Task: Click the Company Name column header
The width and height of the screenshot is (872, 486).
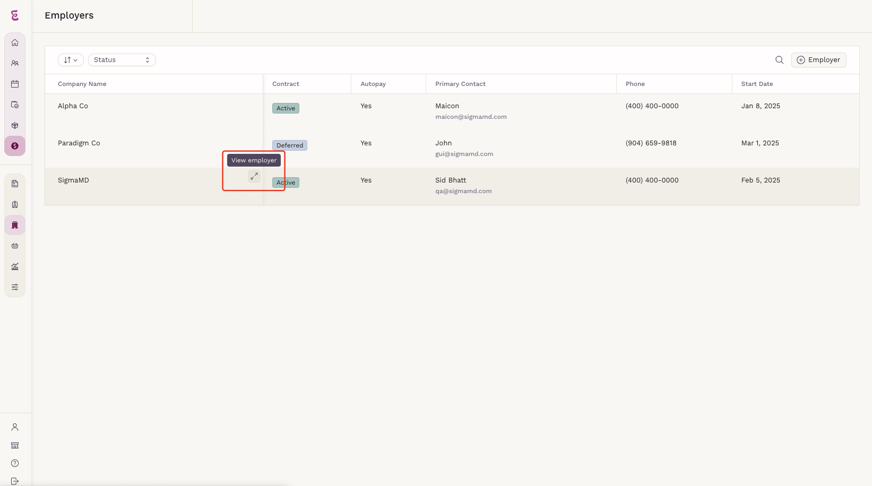Action: click(x=82, y=84)
